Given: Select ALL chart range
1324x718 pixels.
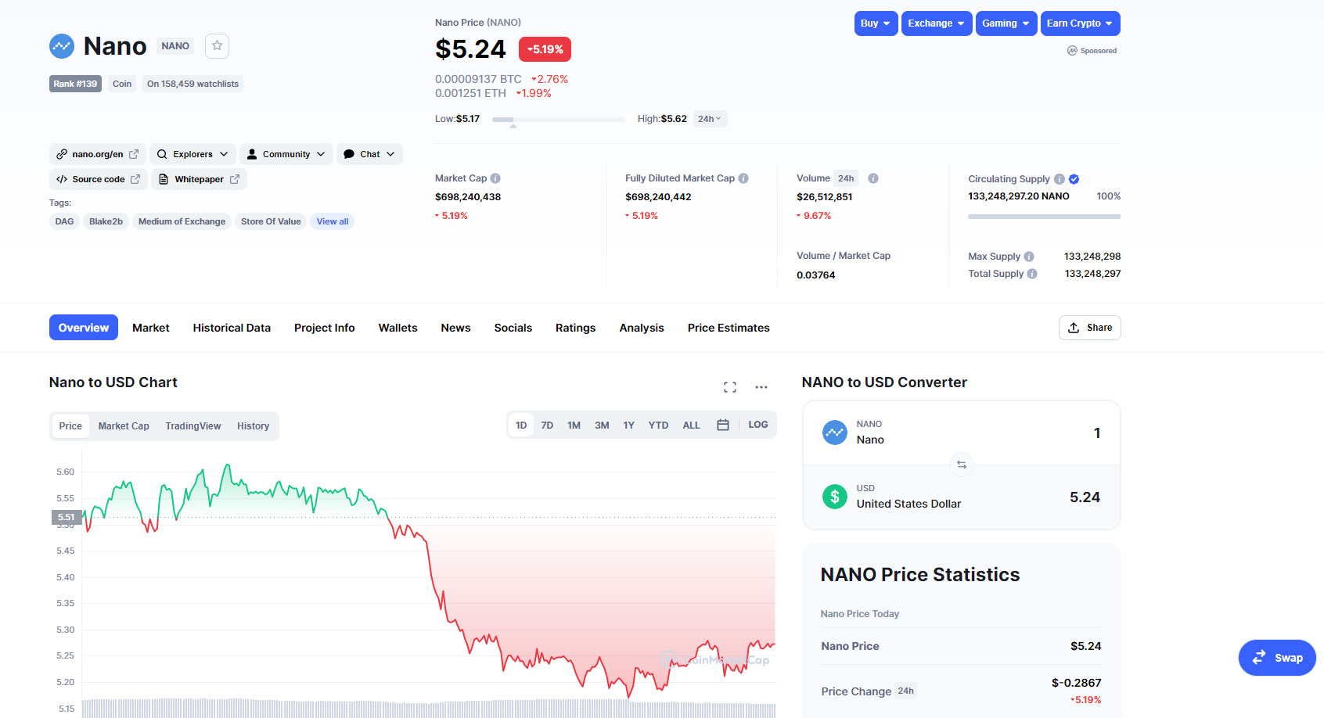Looking at the screenshot, I should pyautogui.click(x=691, y=425).
